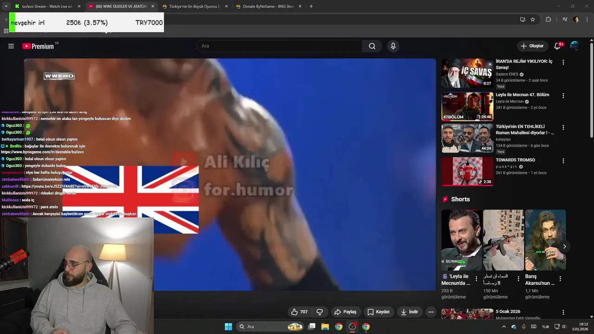594x334 pixels.
Task: Run search with the magnifier button
Action: click(x=372, y=46)
